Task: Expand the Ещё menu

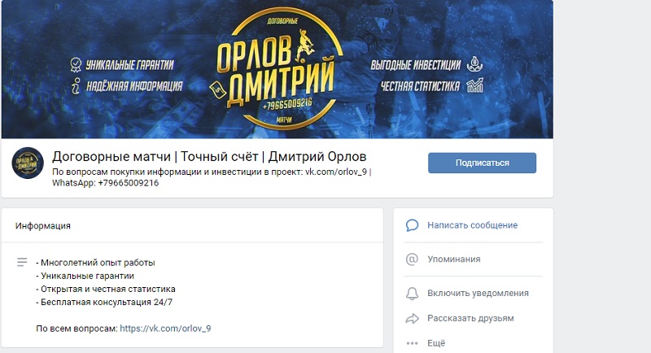Action: (436, 343)
